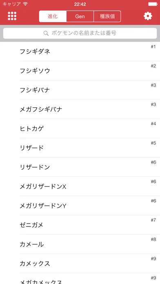Focus the ポケモンの名前または番号 search field
This screenshot has height=284, width=160.
(80, 33)
